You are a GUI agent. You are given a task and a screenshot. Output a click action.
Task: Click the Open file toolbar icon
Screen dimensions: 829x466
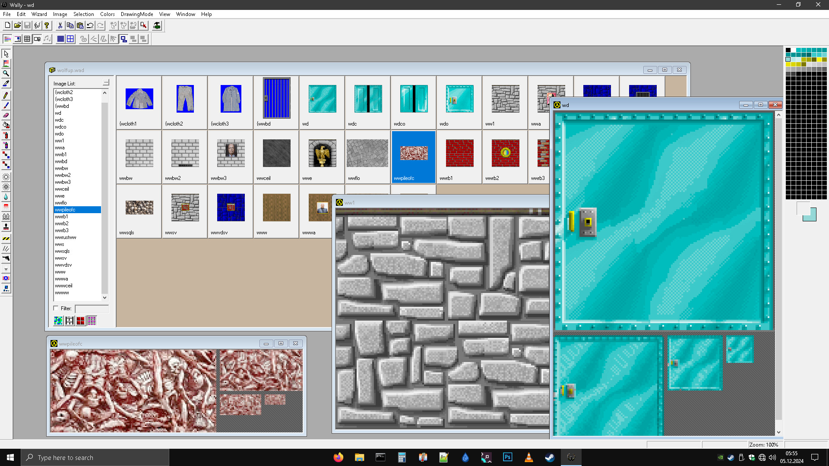17,25
